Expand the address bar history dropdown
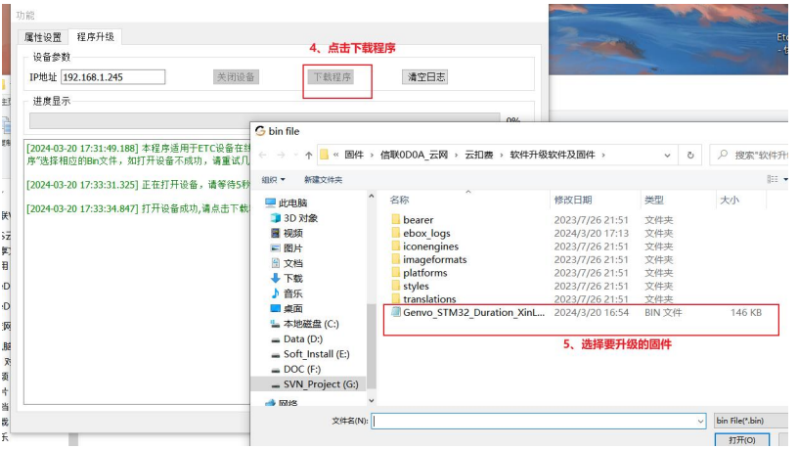This screenshot has width=798, height=449. [667, 156]
